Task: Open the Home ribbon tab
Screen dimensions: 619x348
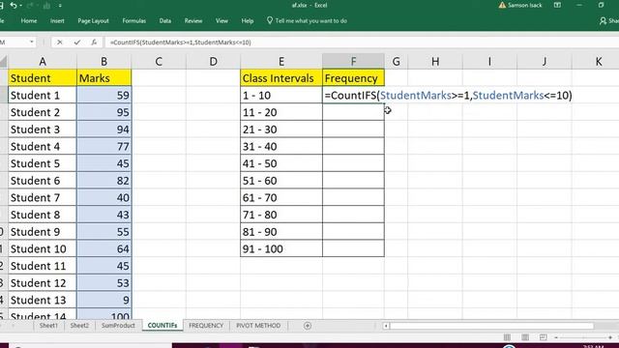Action: coord(29,21)
